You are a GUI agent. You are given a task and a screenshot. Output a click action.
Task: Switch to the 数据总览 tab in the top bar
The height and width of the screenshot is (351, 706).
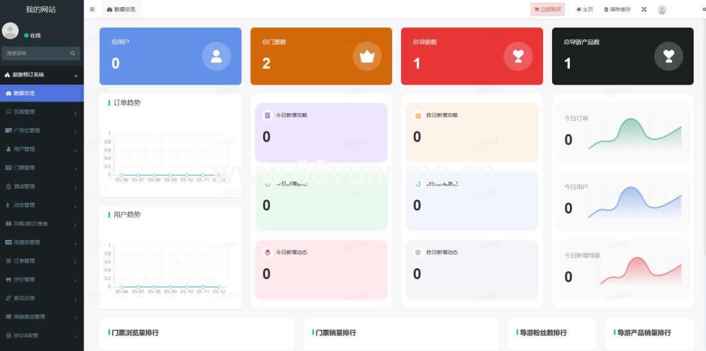click(121, 9)
